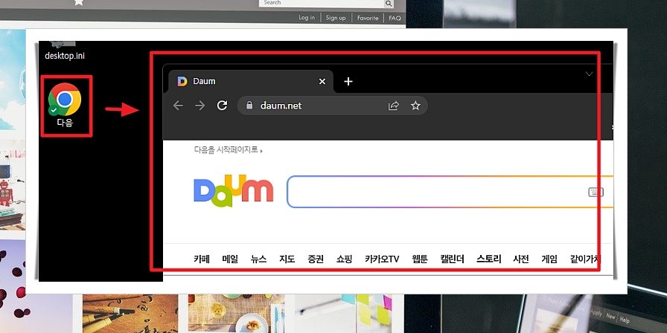This screenshot has width=667, height=333.
Task: Open the 메일 menu item
Action: pos(230,259)
